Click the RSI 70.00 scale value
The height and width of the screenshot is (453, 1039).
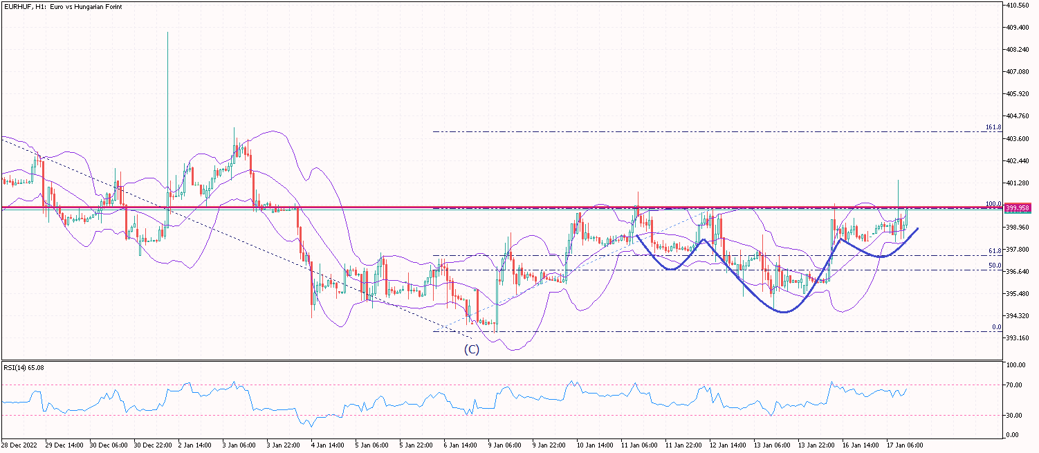tap(1015, 385)
